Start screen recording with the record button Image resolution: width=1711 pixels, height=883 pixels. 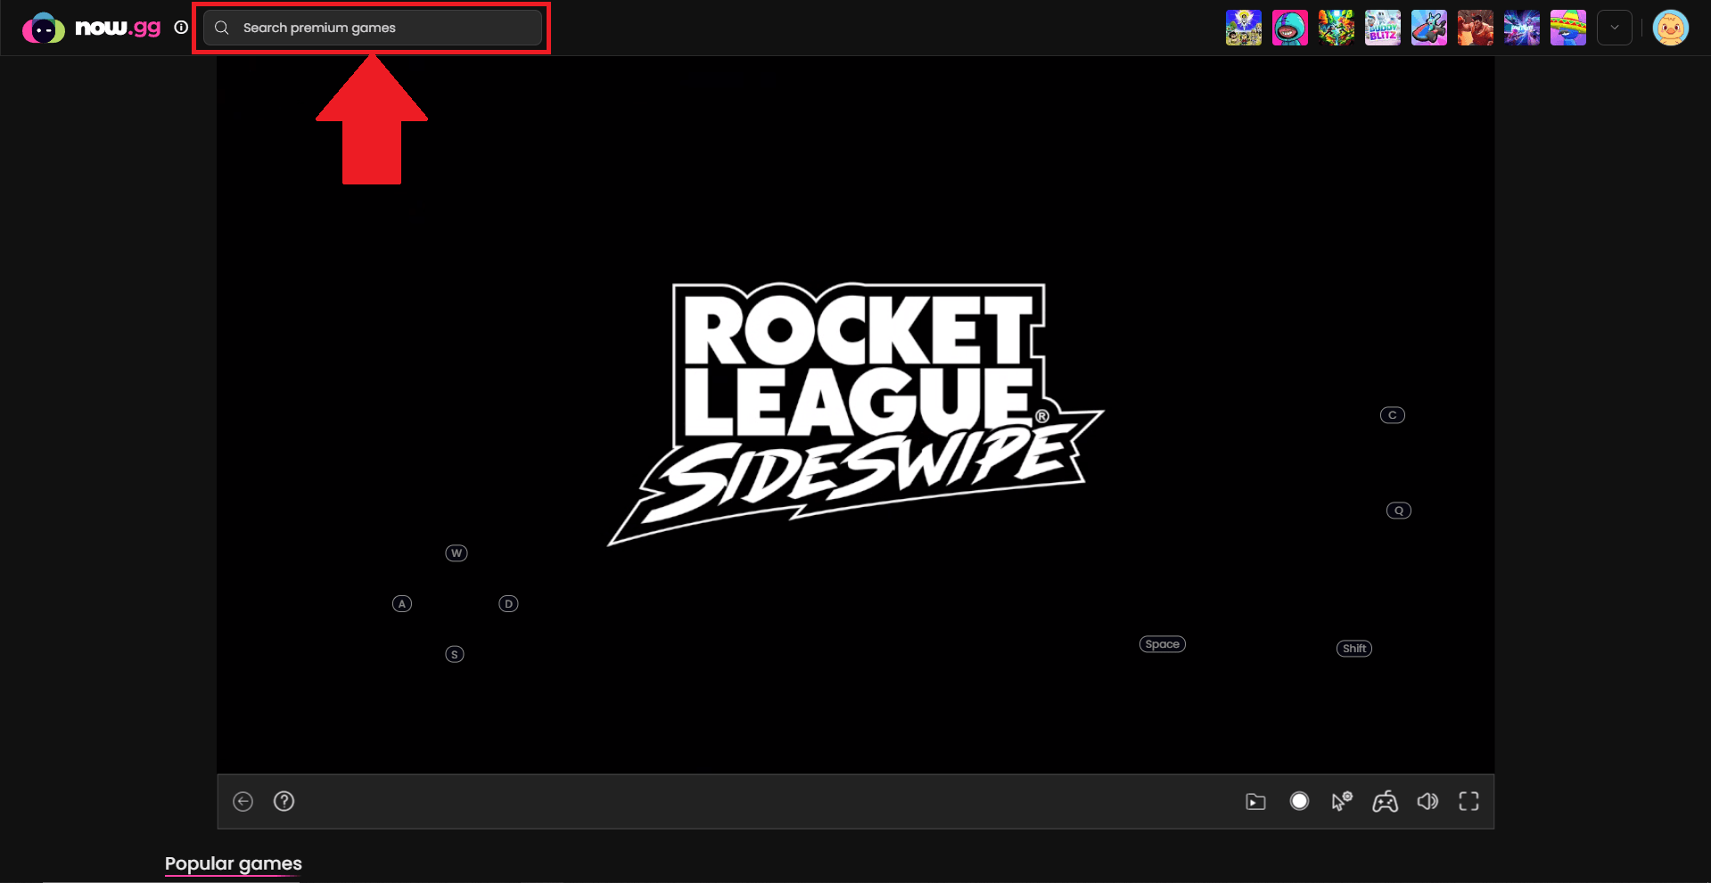pyautogui.click(x=1299, y=801)
